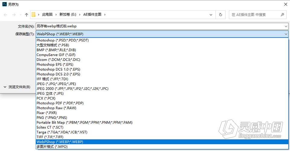Image resolution: width=290 pixels, height=151 pixels.
Task: Click the magnifier search icon
Action: click(x=282, y=14)
